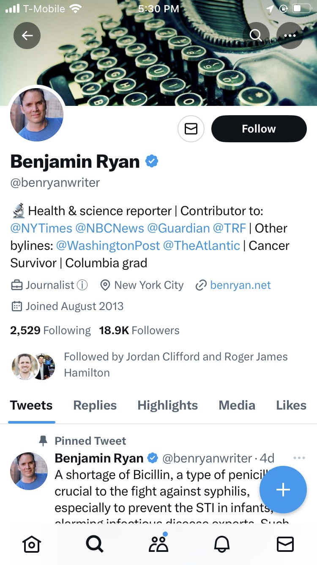Switch to the Media tab
The height and width of the screenshot is (565, 317).
click(x=237, y=405)
